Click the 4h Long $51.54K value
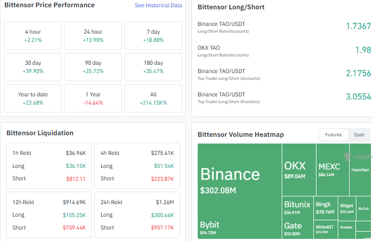373x242 pixels. tap(164, 166)
